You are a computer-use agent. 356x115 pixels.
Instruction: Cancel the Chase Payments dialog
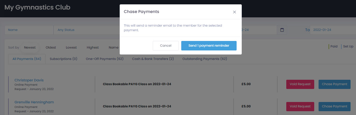pos(166,46)
